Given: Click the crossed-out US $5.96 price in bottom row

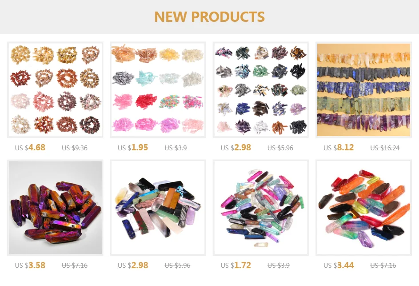Looking at the screenshot, I should pyautogui.click(x=177, y=266).
